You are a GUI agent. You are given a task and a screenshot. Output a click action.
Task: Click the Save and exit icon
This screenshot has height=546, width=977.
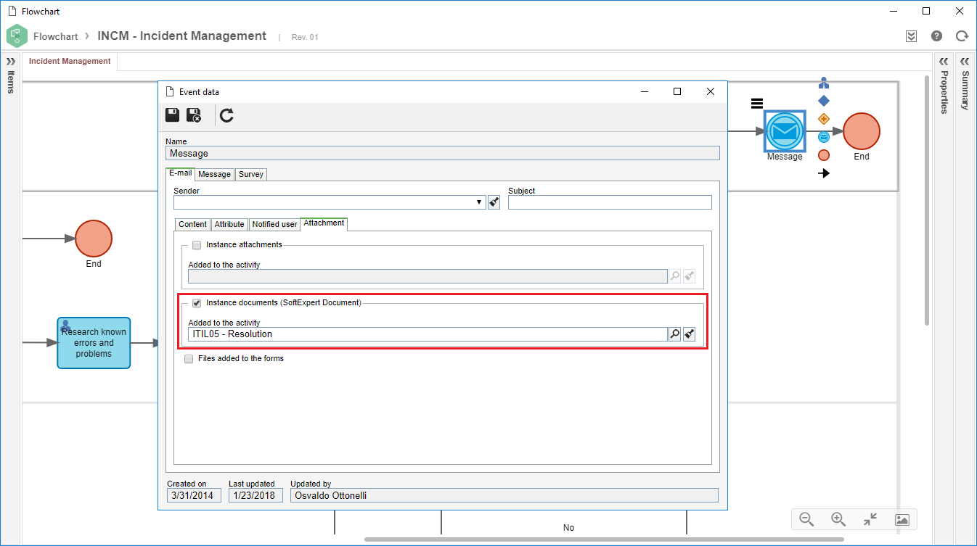click(x=194, y=115)
